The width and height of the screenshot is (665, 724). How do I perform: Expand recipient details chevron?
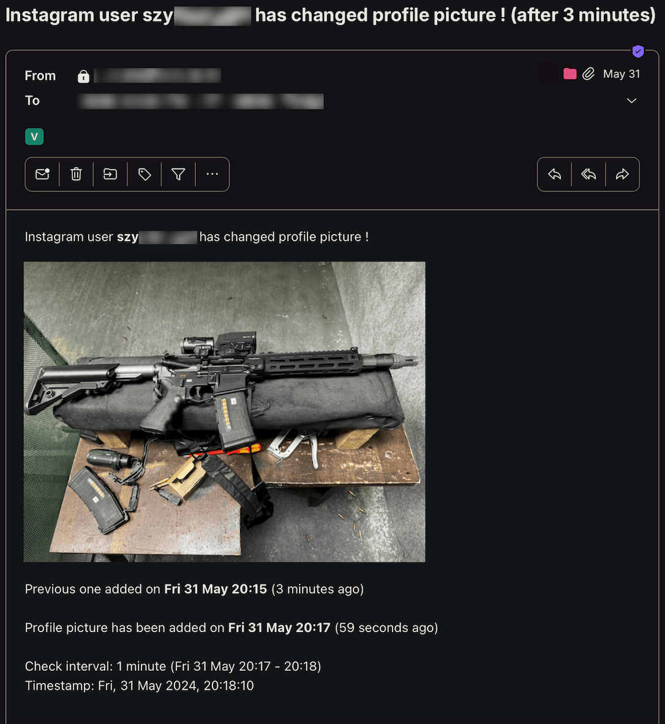pyautogui.click(x=632, y=100)
